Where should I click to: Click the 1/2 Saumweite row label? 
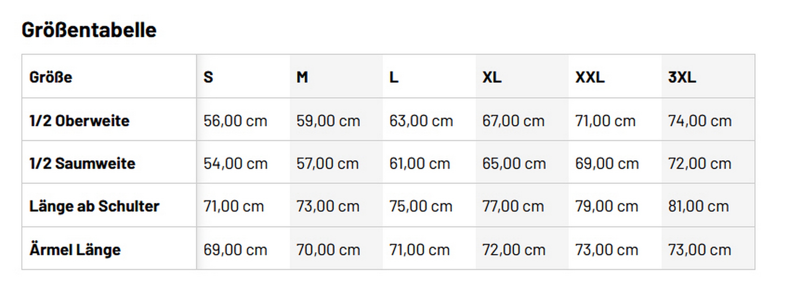[x=82, y=163]
